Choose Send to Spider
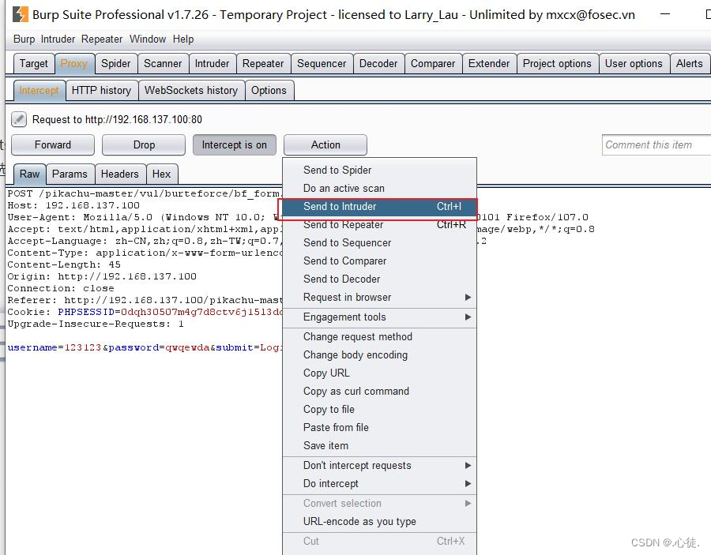The width and height of the screenshot is (711, 555). (x=379, y=171)
